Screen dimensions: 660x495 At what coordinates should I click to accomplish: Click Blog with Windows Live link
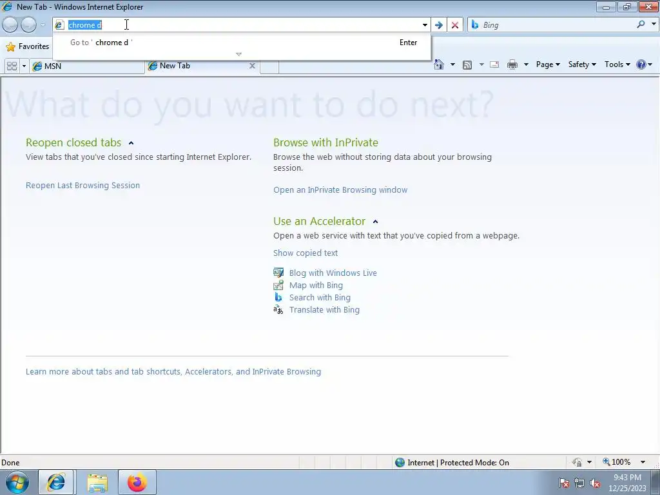pos(333,273)
